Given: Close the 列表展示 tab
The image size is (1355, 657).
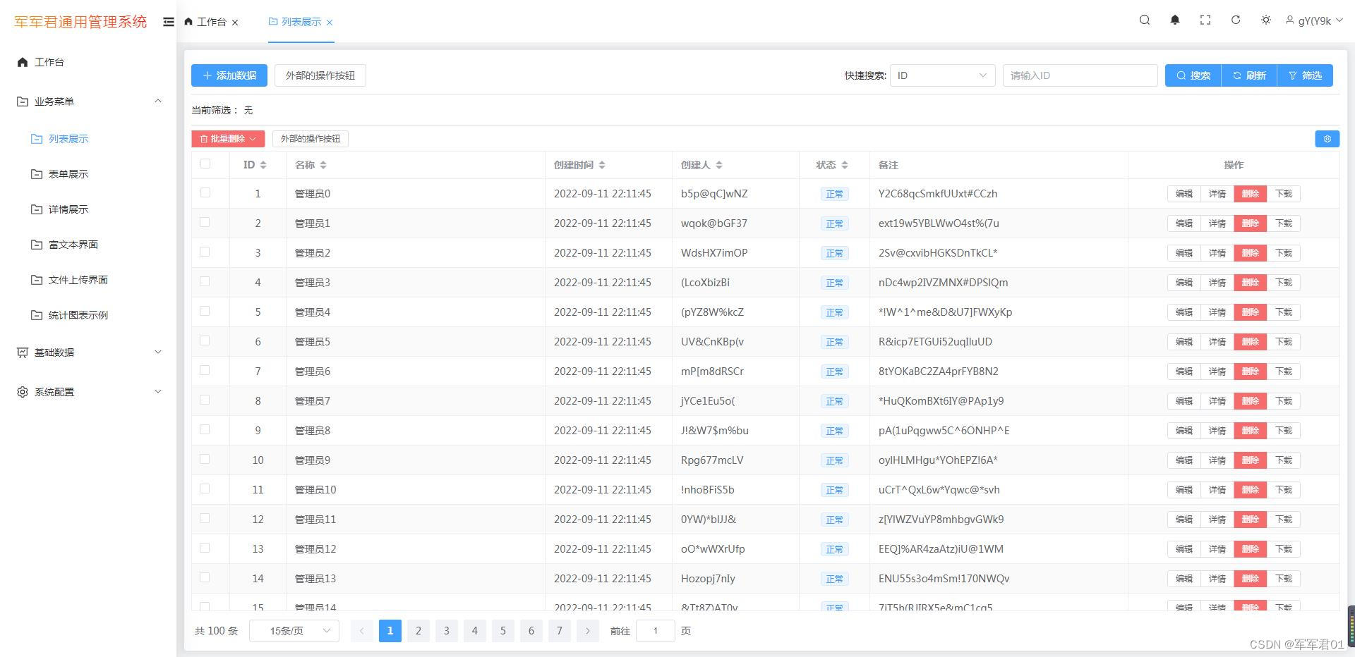Looking at the screenshot, I should (x=330, y=23).
